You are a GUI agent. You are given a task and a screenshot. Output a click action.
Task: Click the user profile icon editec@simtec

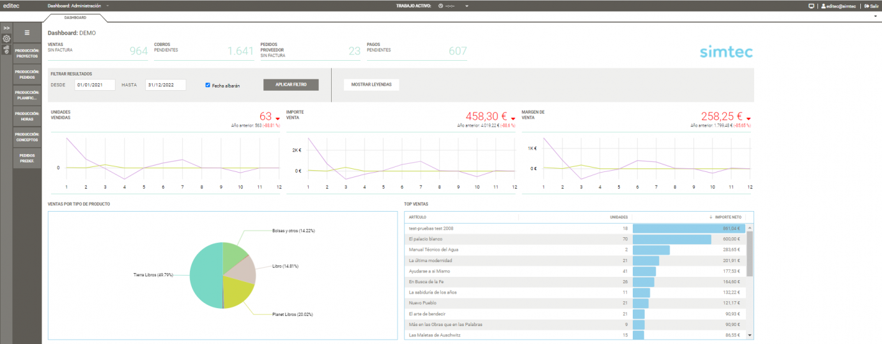click(x=823, y=6)
